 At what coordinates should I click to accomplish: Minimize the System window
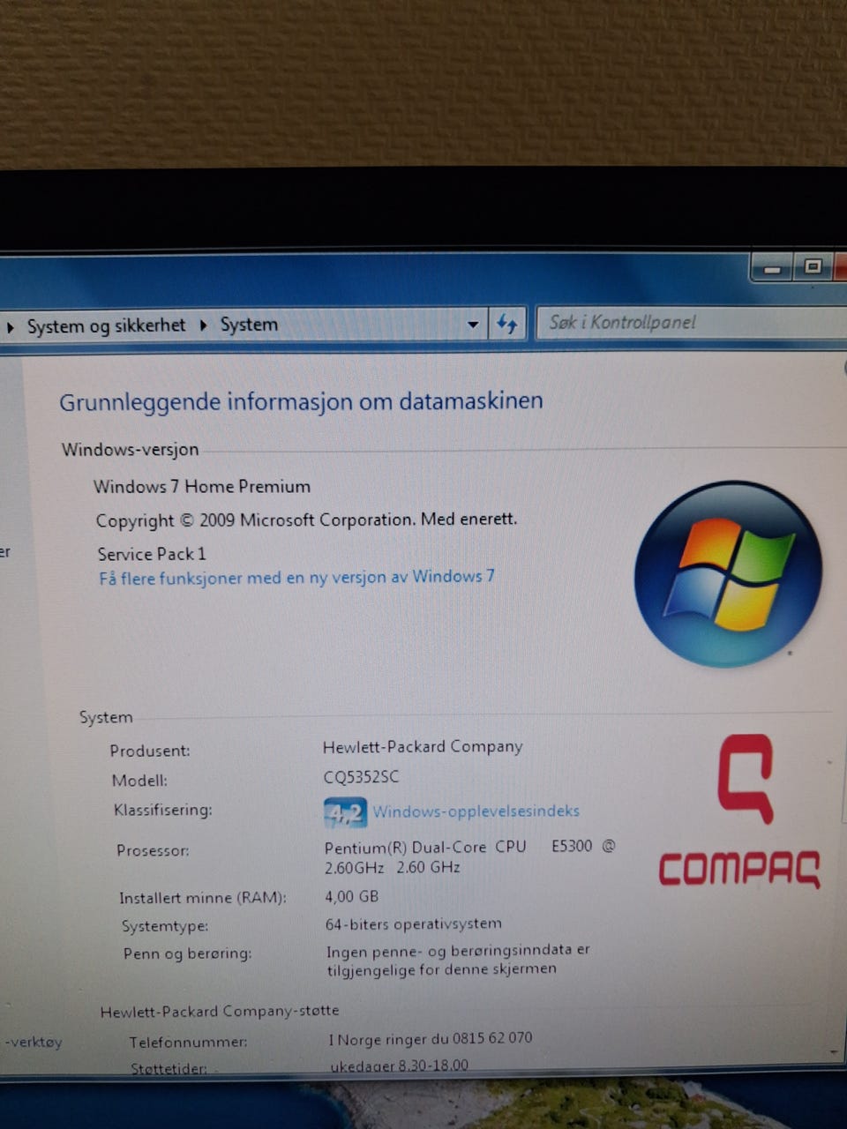pos(773,267)
